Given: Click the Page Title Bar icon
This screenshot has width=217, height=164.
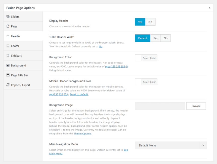Looking at the screenshot, I should click(x=8, y=75).
